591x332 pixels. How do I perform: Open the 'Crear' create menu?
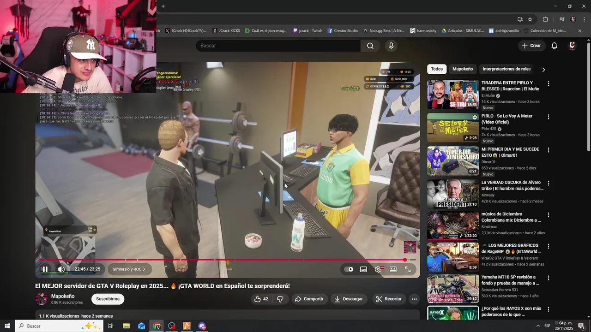pyautogui.click(x=531, y=46)
